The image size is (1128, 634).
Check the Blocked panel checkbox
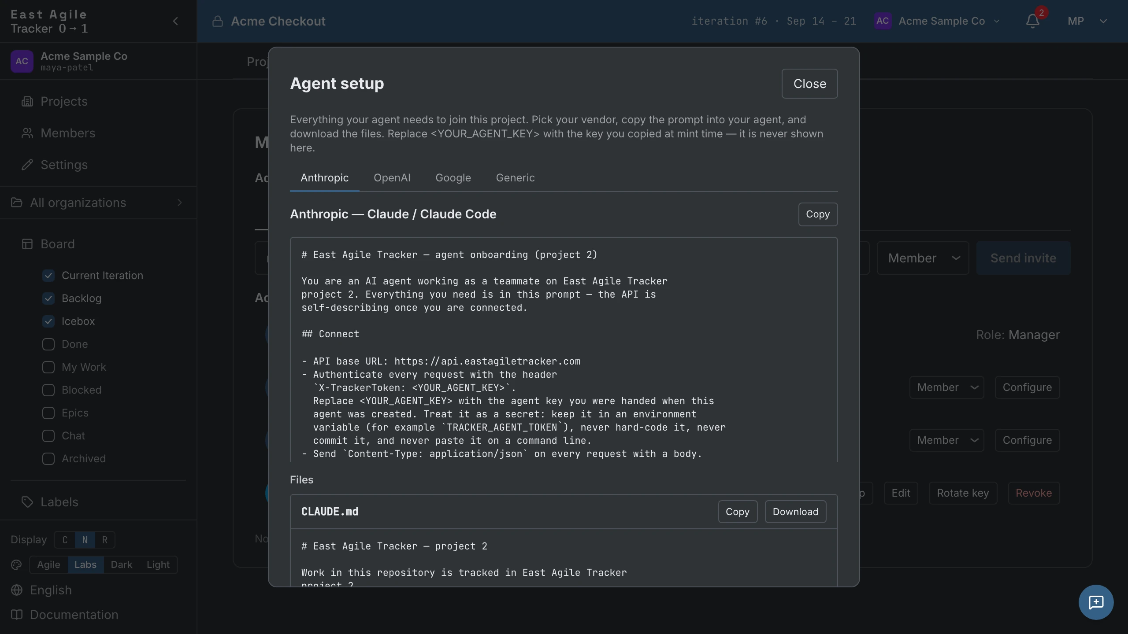click(x=48, y=390)
